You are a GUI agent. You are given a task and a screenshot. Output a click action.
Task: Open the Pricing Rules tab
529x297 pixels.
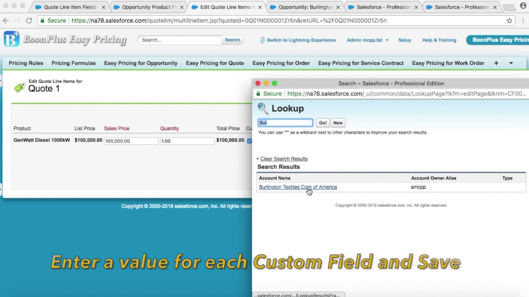pyautogui.click(x=26, y=63)
